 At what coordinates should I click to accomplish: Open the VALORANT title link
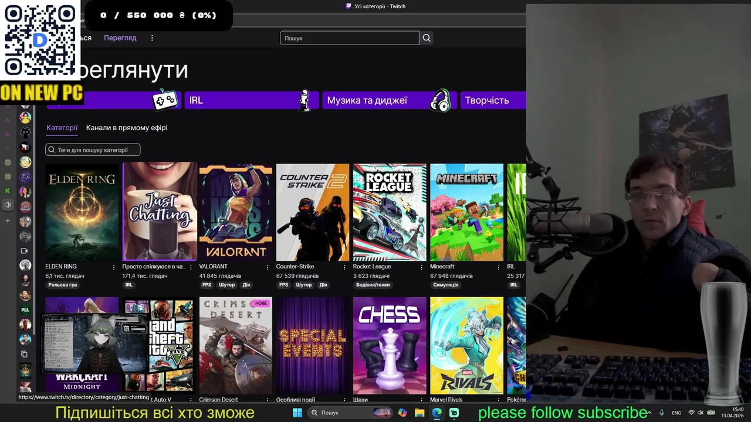point(213,267)
